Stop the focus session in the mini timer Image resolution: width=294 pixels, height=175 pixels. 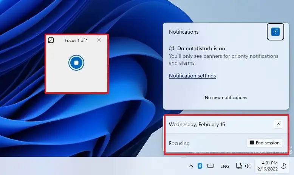click(x=76, y=63)
